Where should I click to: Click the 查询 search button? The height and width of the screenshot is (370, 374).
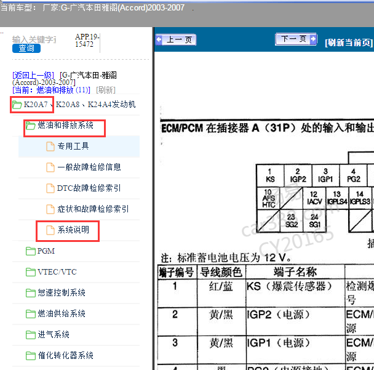(26, 48)
